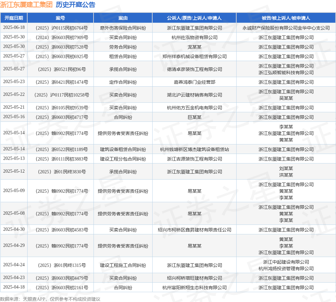Click plaintiff 绍兴市柯桥区鑫昇建材有限责任公司

[195, 230]
